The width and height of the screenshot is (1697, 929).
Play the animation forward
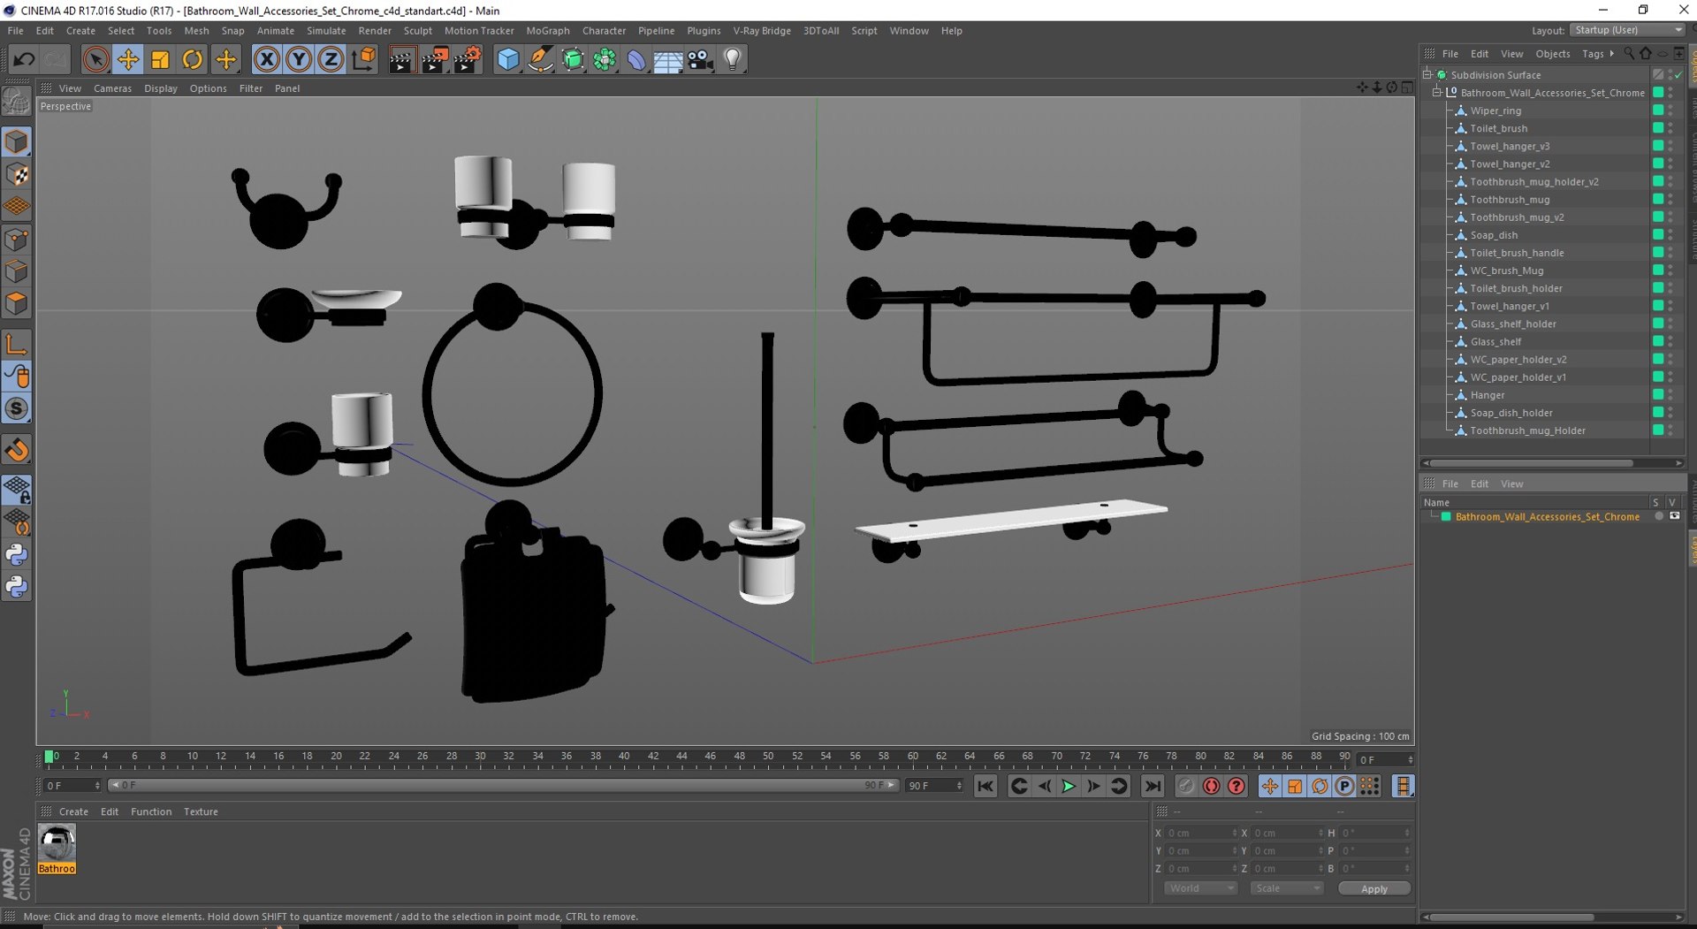pyautogui.click(x=1069, y=786)
